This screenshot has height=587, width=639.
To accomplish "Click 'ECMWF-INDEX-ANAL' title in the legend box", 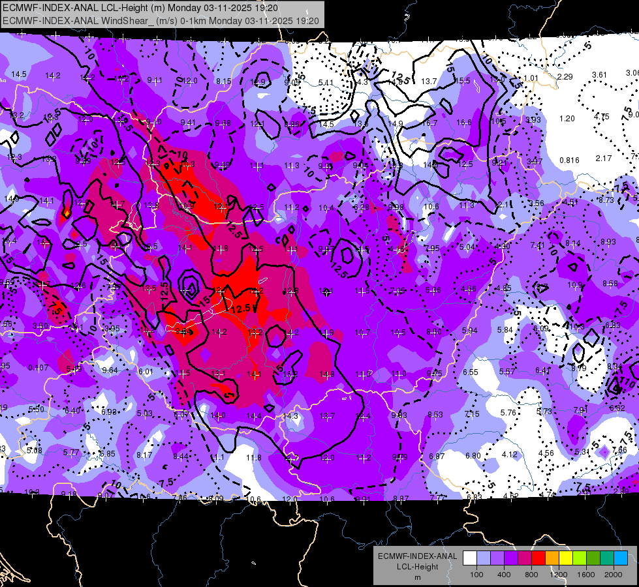I will tap(417, 556).
